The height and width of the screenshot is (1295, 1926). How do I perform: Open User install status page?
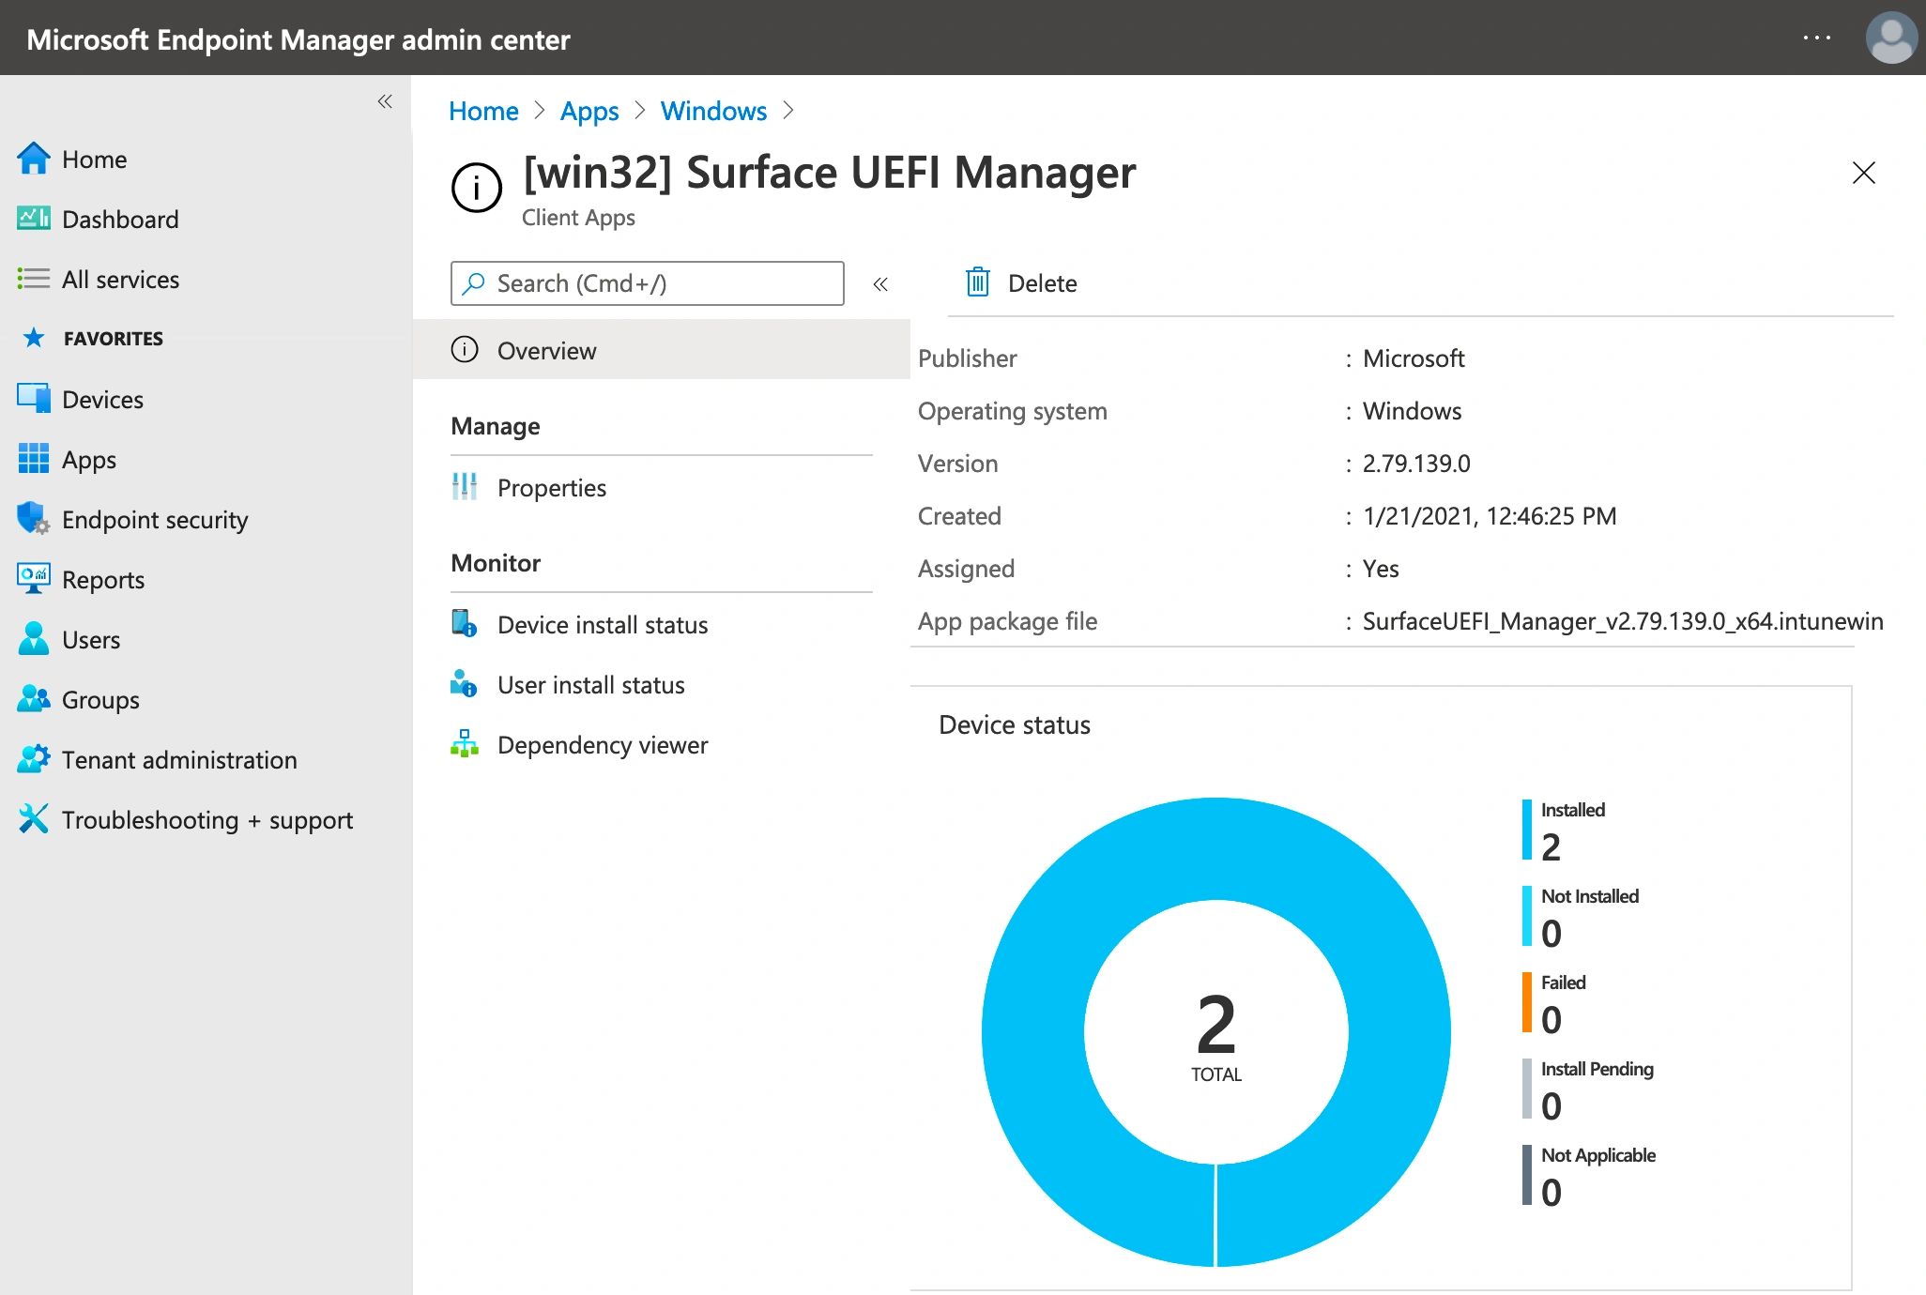[x=590, y=685]
